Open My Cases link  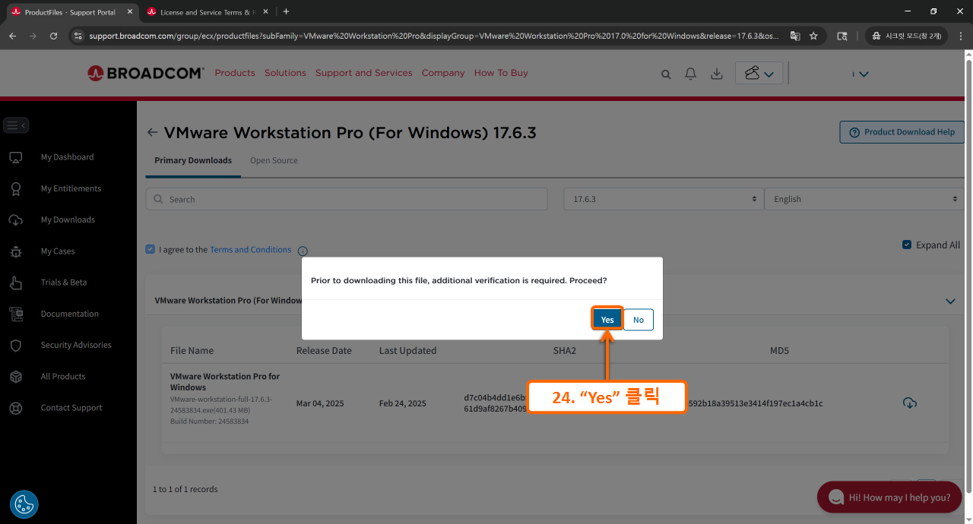pyautogui.click(x=58, y=251)
